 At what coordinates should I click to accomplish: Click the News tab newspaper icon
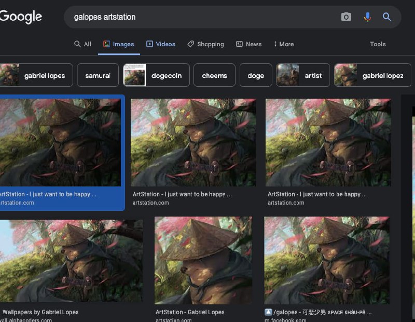239,44
